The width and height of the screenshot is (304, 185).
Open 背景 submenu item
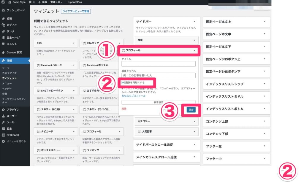click(5, 94)
